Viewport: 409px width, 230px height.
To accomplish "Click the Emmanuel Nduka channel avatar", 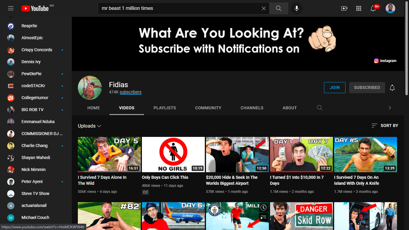I will (11, 122).
